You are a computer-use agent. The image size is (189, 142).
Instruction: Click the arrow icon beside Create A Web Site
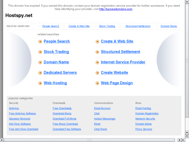click(97, 42)
